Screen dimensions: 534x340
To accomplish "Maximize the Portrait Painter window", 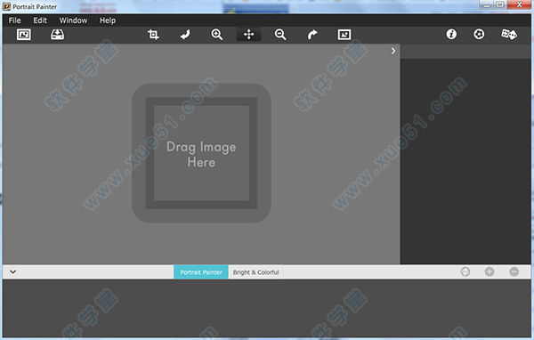I will [x=500, y=4].
